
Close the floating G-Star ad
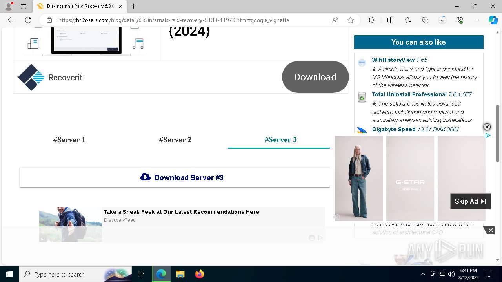(x=487, y=127)
